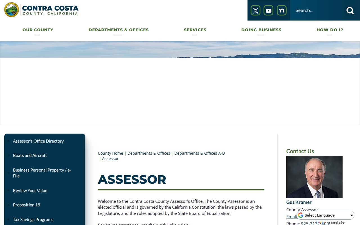Expand the Select Language dropdown
The image size is (360, 225).
pyautogui.click(x=326, y=215)
